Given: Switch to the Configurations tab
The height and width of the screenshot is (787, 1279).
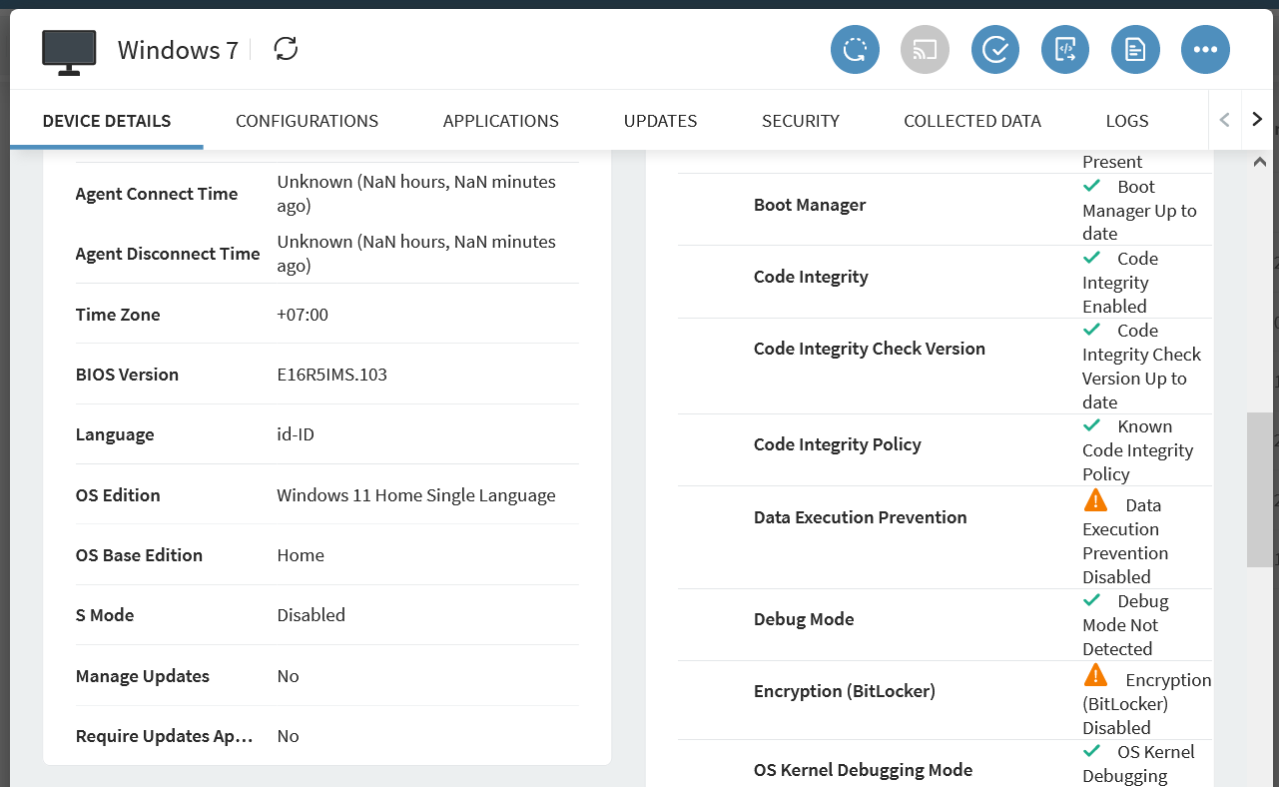Looking at the screenshot, I should tap(307, 121).
